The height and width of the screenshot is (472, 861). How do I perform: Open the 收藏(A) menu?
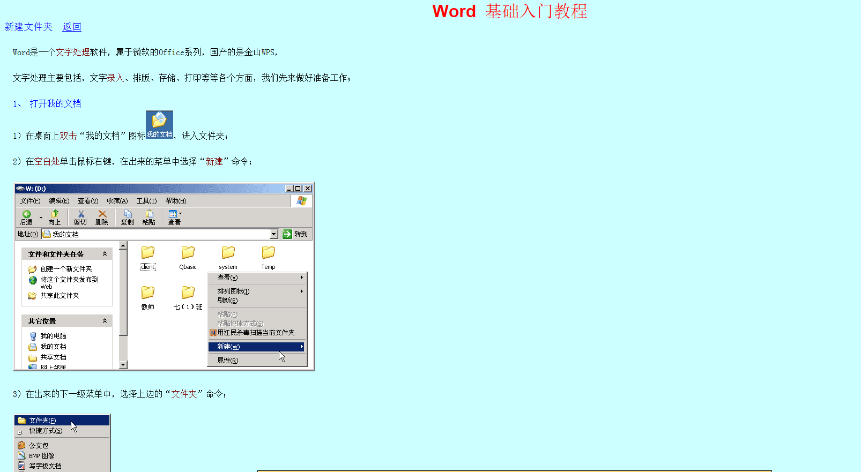coord(117,201)
